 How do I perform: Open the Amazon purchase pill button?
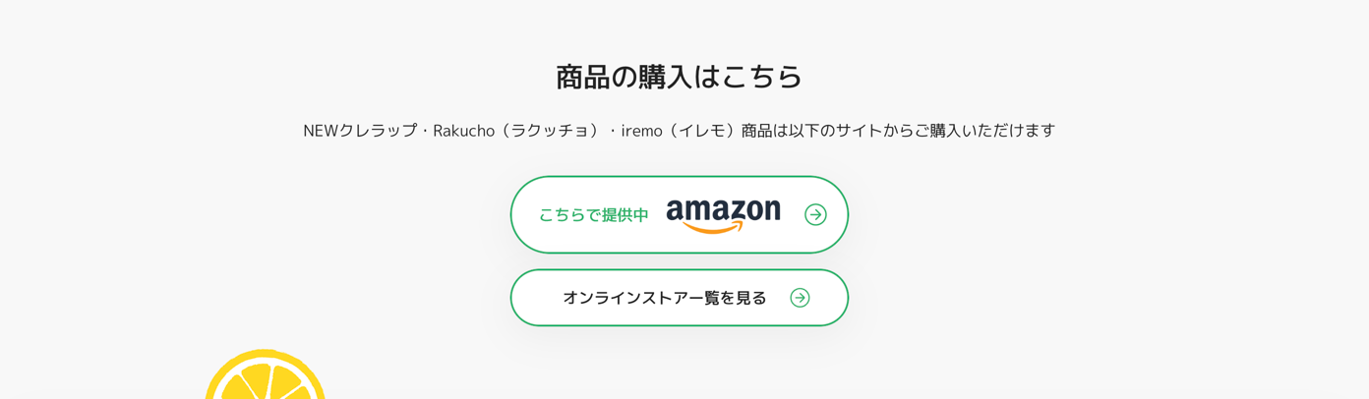(x=679, y=214)
